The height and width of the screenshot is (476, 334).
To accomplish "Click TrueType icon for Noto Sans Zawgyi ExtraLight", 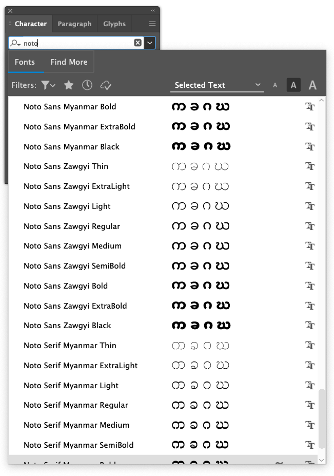I will coord(310,186).
